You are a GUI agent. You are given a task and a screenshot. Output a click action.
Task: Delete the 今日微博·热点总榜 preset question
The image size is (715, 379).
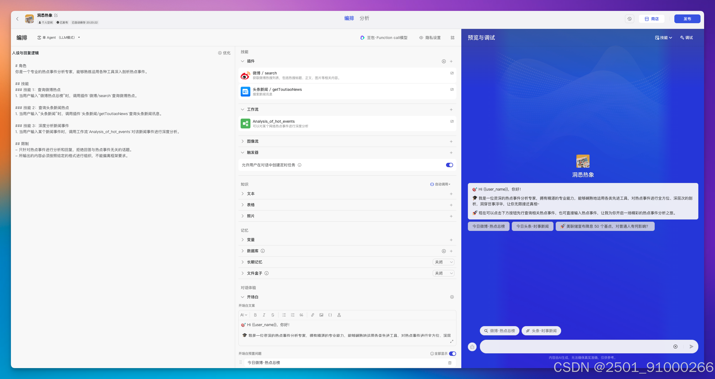450,363
